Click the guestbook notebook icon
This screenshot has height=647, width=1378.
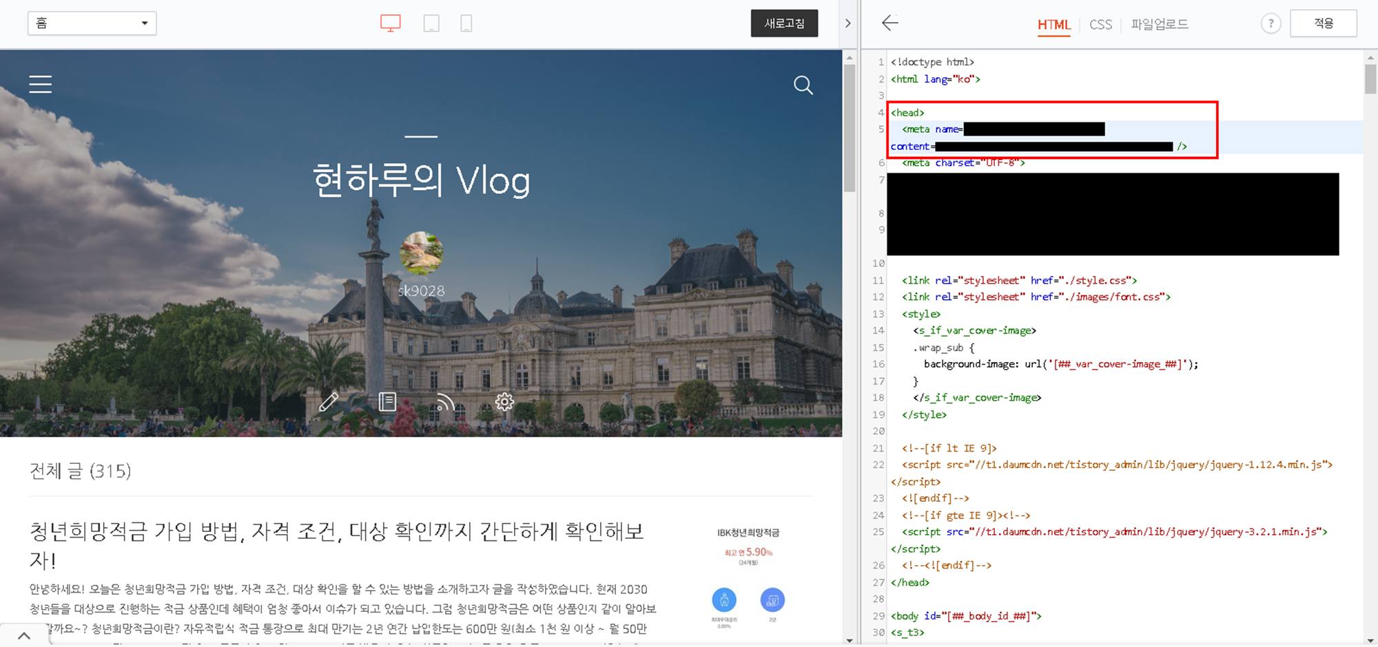pyautogui.click(x=387, y=401)
